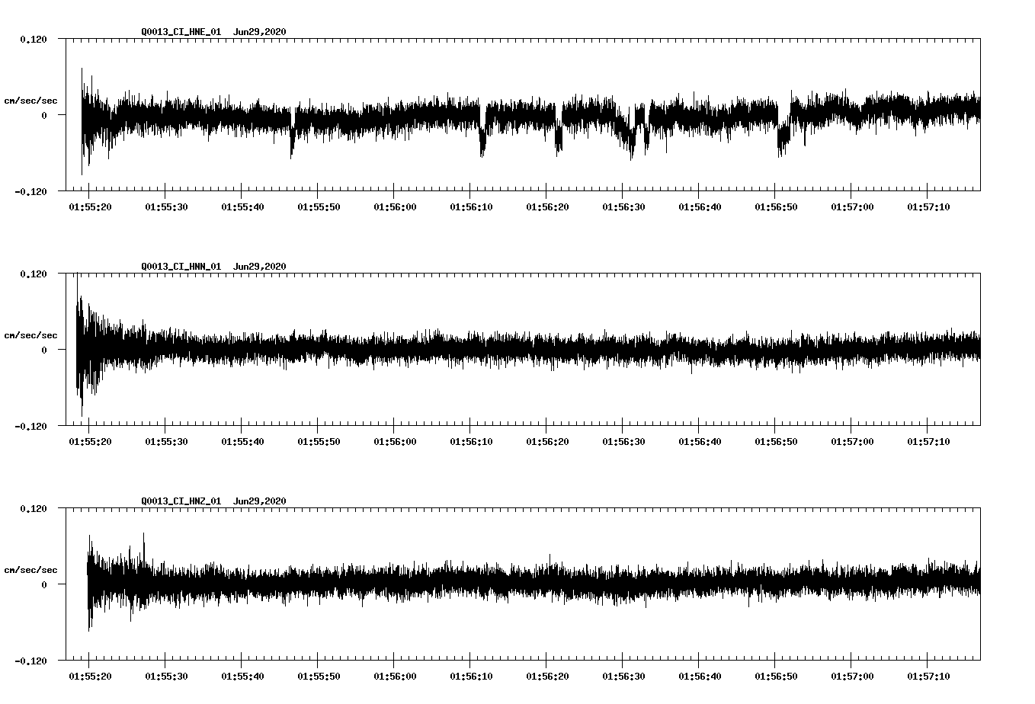The width and height of the screenshot is (1035, 704).
Task: Click the 01:56:10 time label on HNE axis
Action: 470,206
